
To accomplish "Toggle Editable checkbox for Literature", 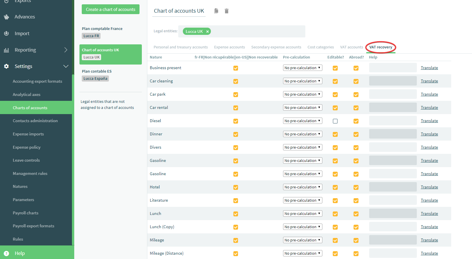I will (x=335, y=201).
